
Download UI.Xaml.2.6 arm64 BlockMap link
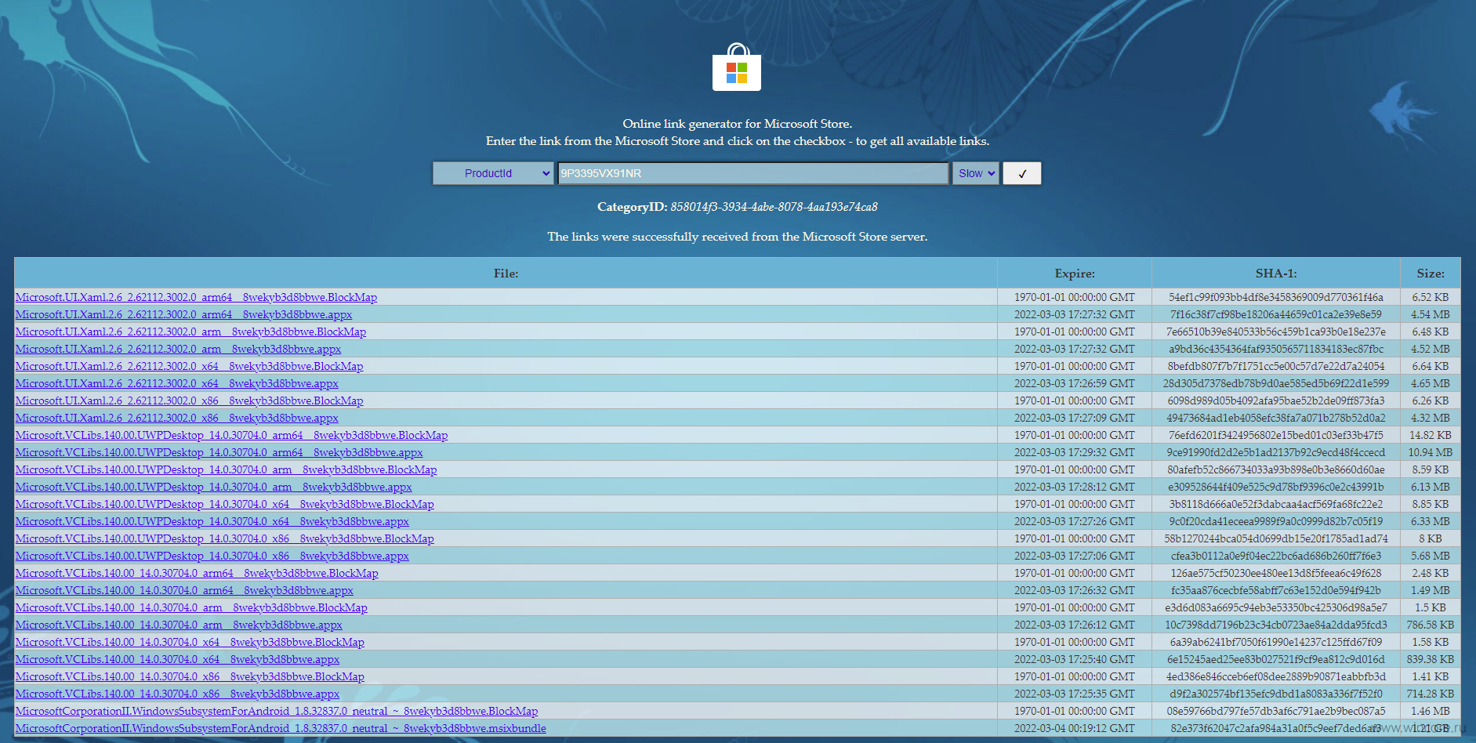coord(196,297)
